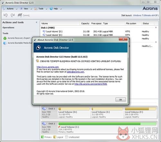Launch Acronis Recovery Expert tool

click(19, 38)
